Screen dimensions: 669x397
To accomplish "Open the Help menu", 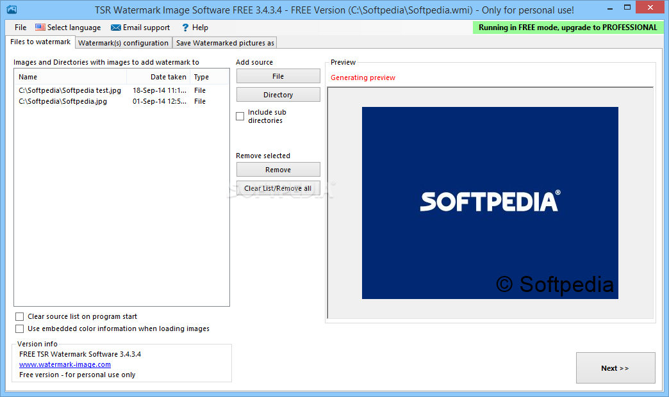I will click(195, 28).
